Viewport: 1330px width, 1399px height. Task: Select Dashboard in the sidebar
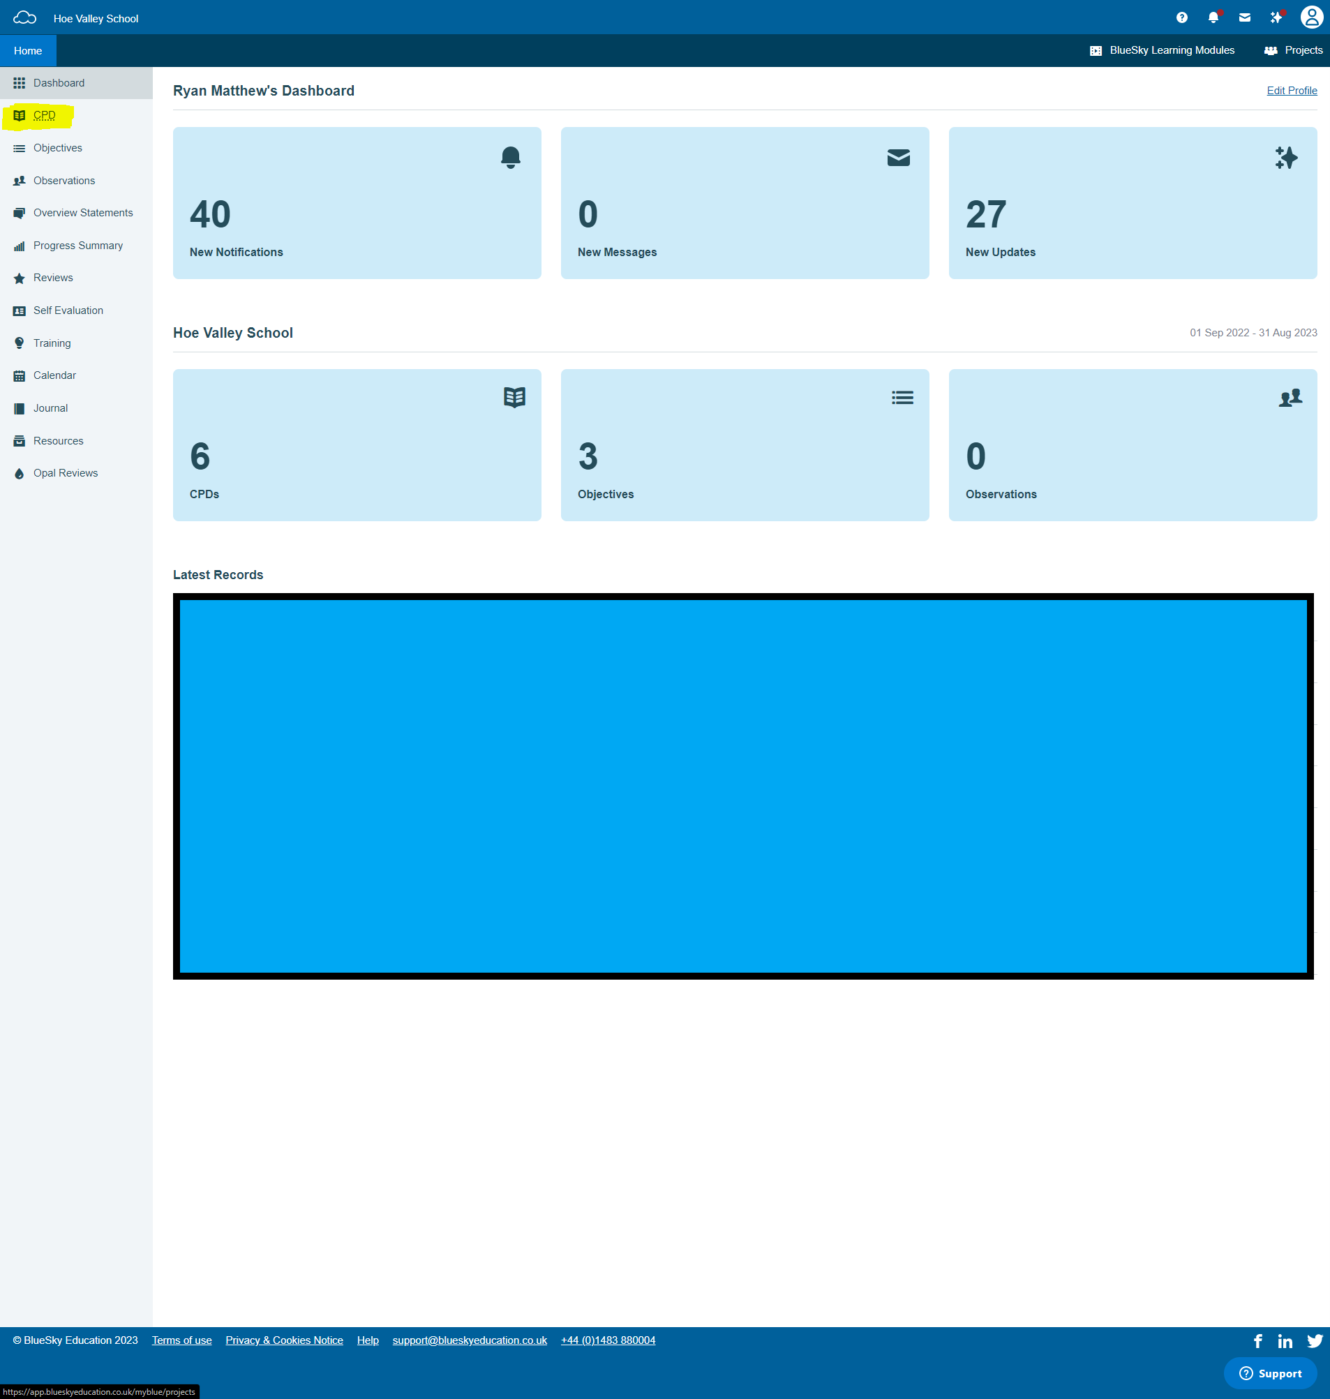76,83
